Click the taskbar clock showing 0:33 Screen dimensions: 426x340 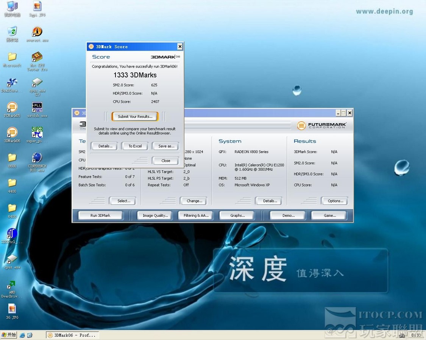pos(416,335)
